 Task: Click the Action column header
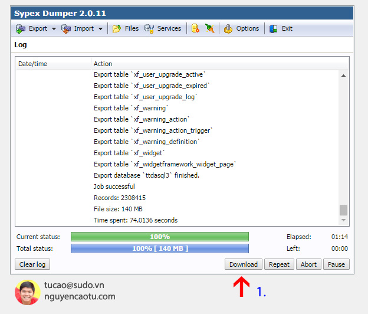(x=219, y=64)
